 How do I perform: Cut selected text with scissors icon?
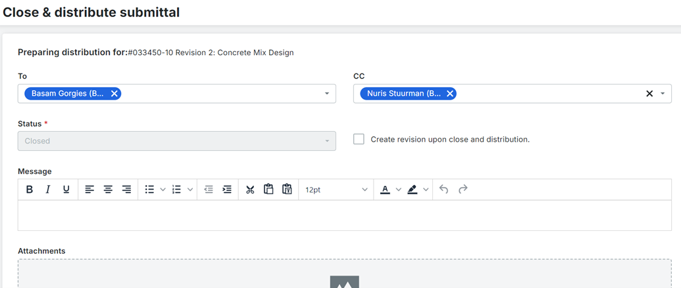[x=250, y=189]
